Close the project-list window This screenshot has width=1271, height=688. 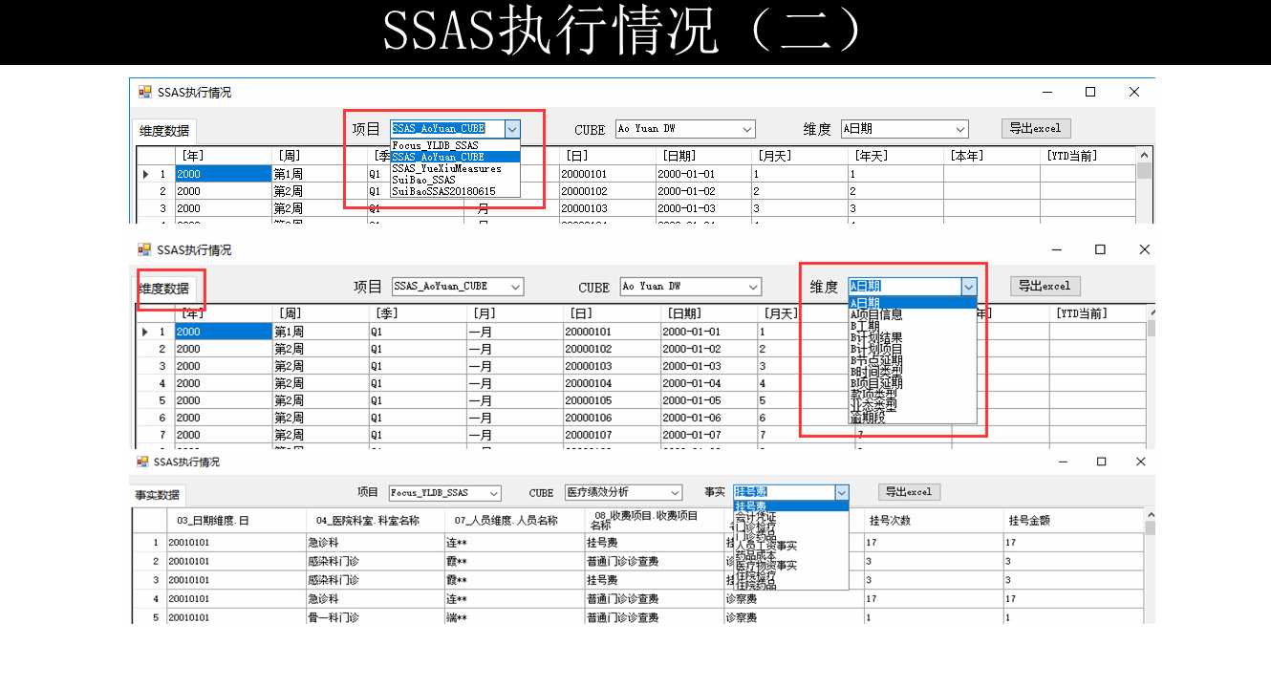tap(1134, 93)
